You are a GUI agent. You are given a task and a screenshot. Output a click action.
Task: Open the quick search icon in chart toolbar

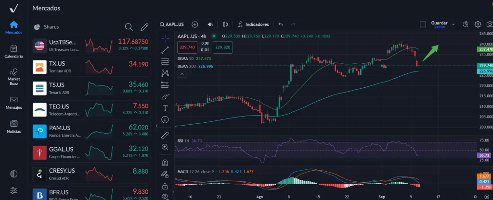466,24
